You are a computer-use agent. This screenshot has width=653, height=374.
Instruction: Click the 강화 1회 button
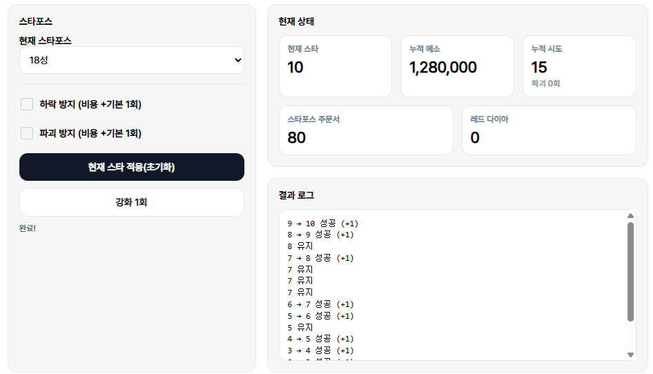pyautogui.click(x=131, y=202)
